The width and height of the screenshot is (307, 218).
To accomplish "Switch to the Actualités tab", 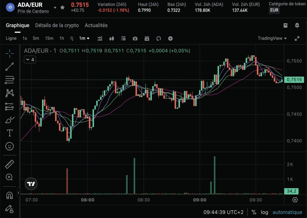I will pyautogui.click(x=96, y=25).
